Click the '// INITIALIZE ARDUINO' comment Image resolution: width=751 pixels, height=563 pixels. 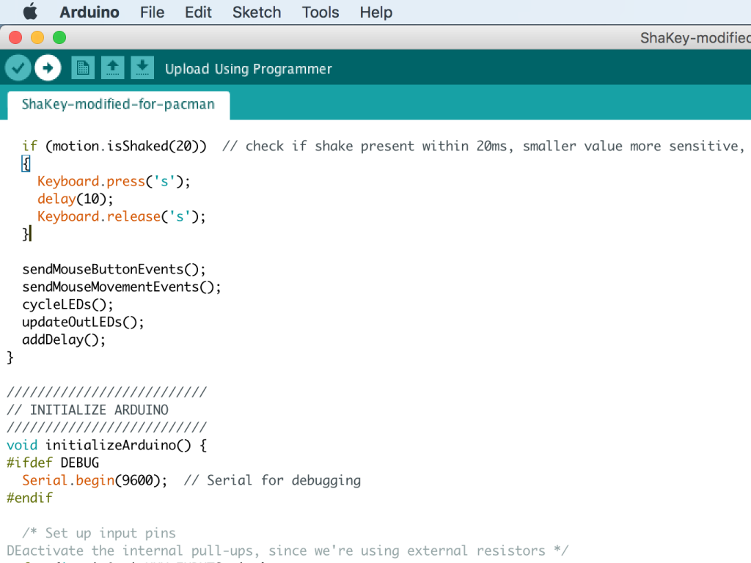coord(88,411)
